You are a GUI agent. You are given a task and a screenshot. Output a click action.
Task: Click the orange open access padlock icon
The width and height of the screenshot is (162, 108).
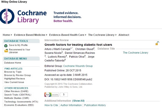pyautogui.click(x=157, y=44)
